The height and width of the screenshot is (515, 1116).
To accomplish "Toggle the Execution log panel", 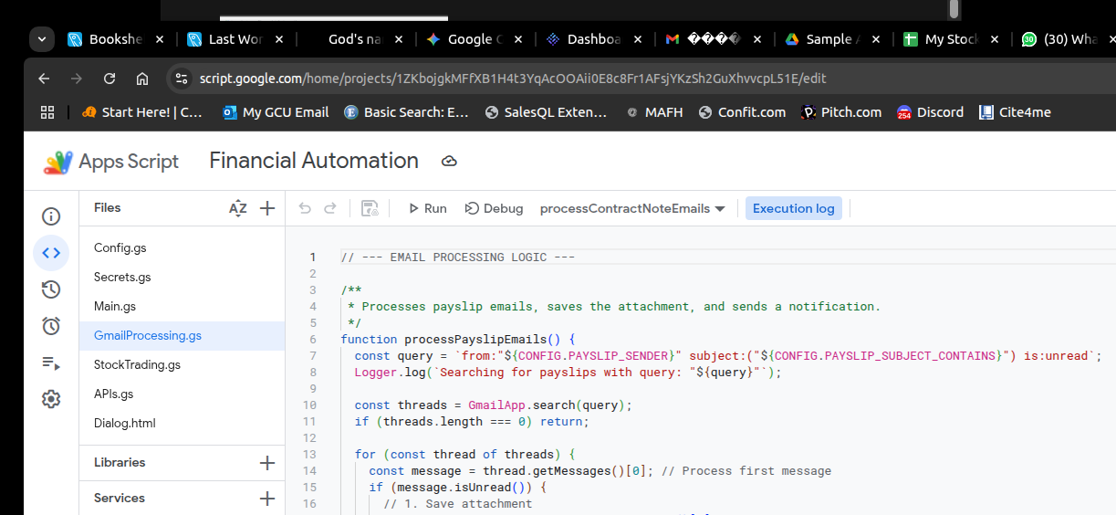I will click(x=793, y=208).
